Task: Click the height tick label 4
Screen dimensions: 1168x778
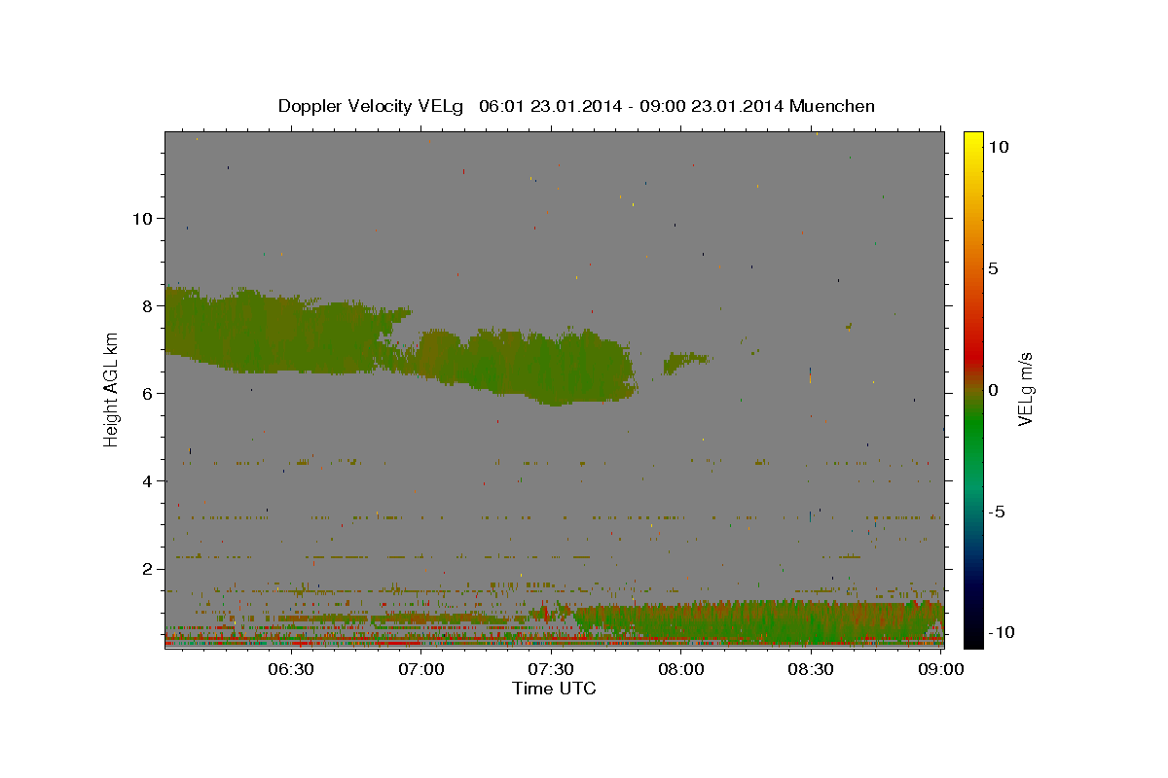Action: [146, 480]
